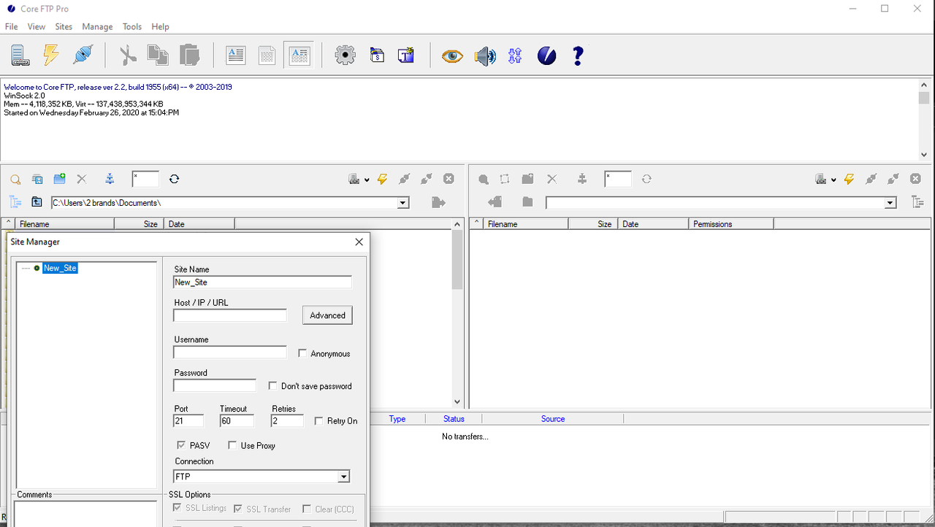Open Site Manager from the main toolbar
This screenshot has height=527, width=935.
(19, 55)
